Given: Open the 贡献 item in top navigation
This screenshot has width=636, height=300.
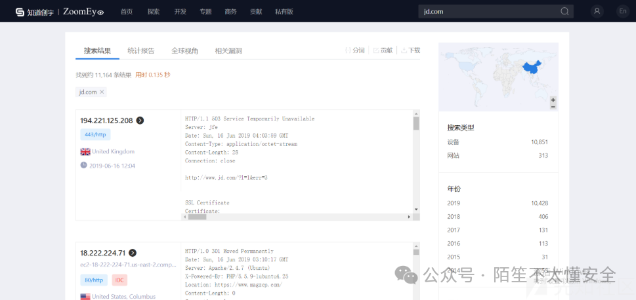Looking at the screenshot, I should click(256, 12).
